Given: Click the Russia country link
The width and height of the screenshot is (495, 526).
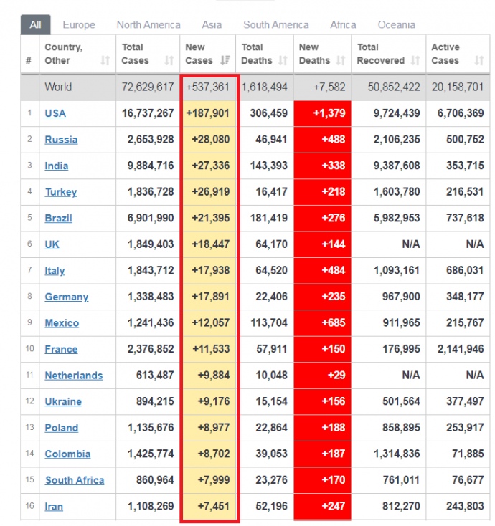Looking at the screenshot, I should tap(61, 140).
